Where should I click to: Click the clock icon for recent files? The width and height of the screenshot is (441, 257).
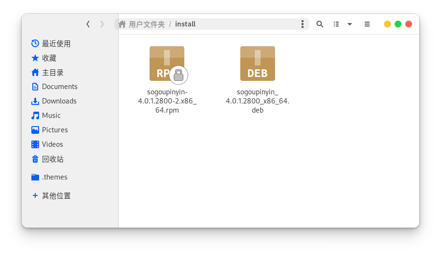pyautogui.click(x=35, y=43)
